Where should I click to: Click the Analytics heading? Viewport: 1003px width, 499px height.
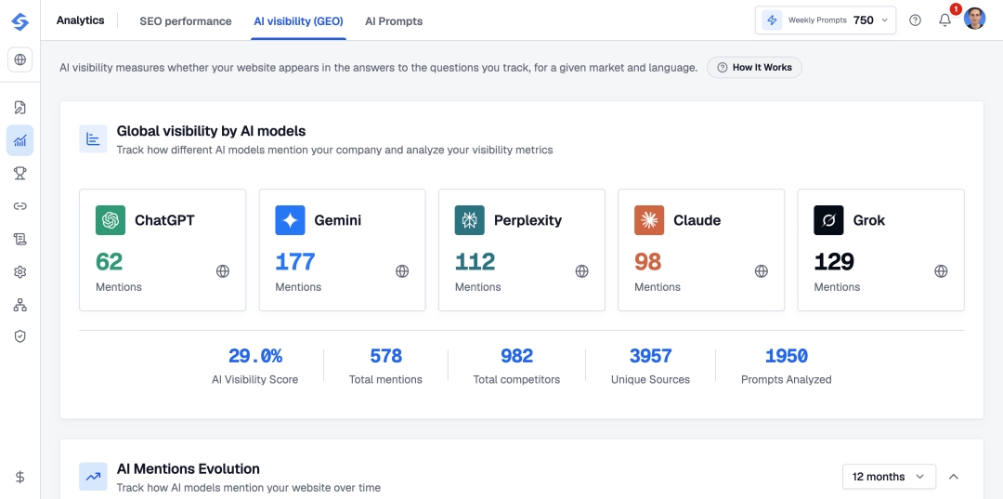coord(81,20)
